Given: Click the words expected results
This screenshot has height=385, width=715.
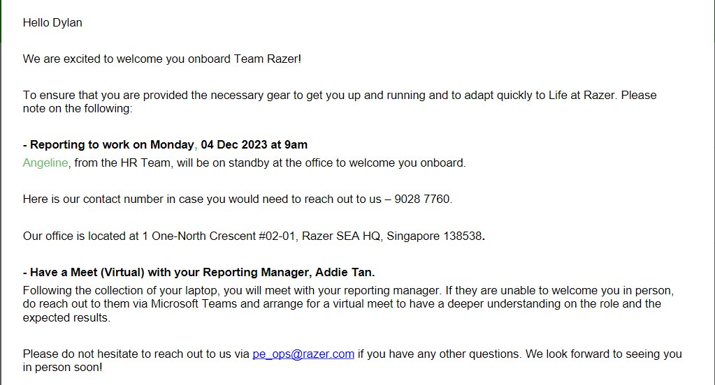Looking at the screenshot, I should pyautogui.click(x=65, y=317).
